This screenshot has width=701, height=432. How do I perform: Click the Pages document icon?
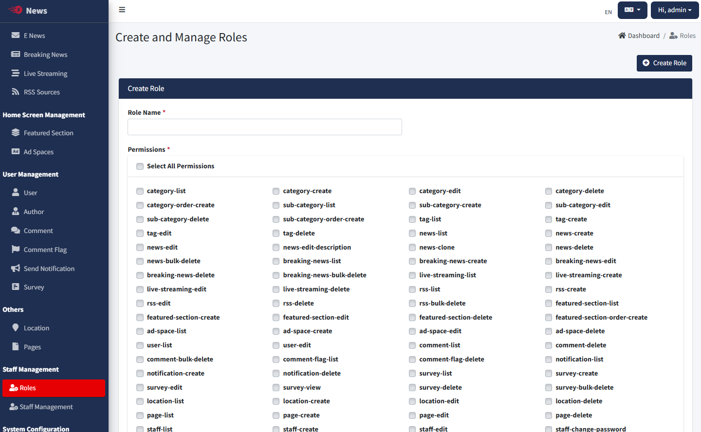[x=16, y=346]
